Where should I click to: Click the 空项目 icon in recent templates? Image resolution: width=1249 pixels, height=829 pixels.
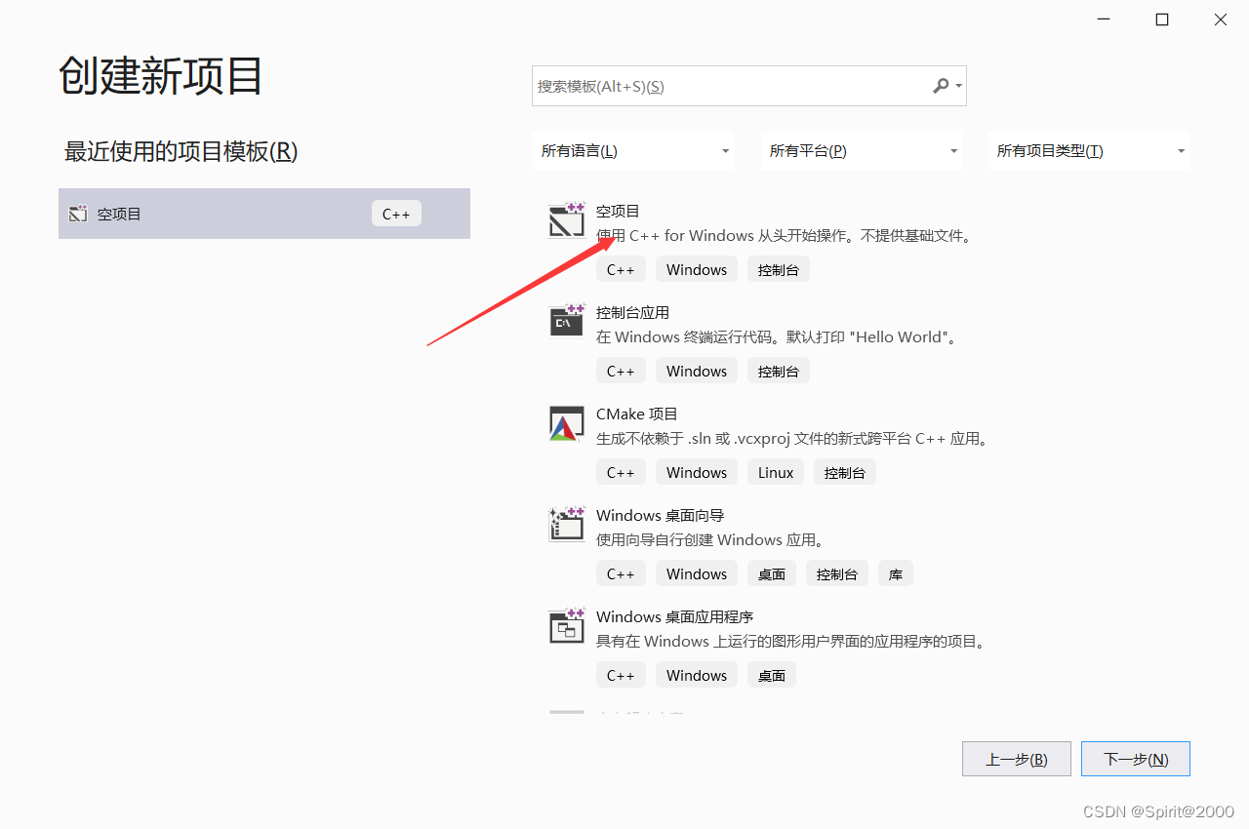(78, 214)
